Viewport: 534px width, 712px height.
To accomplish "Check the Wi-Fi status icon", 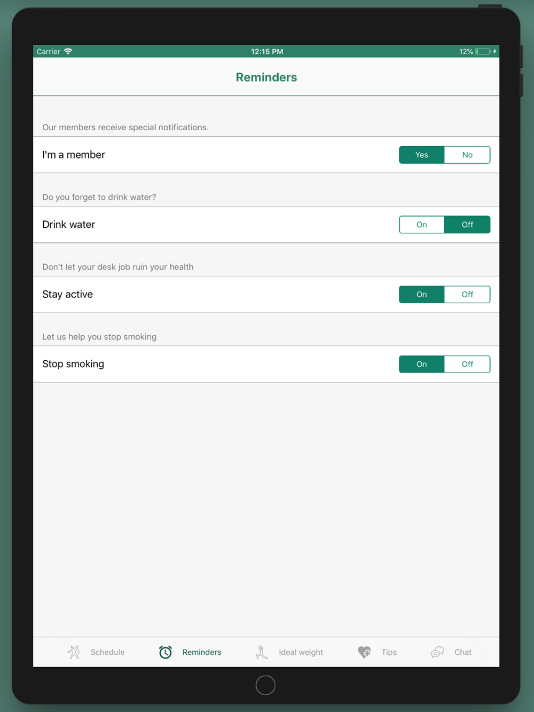I will point(68,51).
